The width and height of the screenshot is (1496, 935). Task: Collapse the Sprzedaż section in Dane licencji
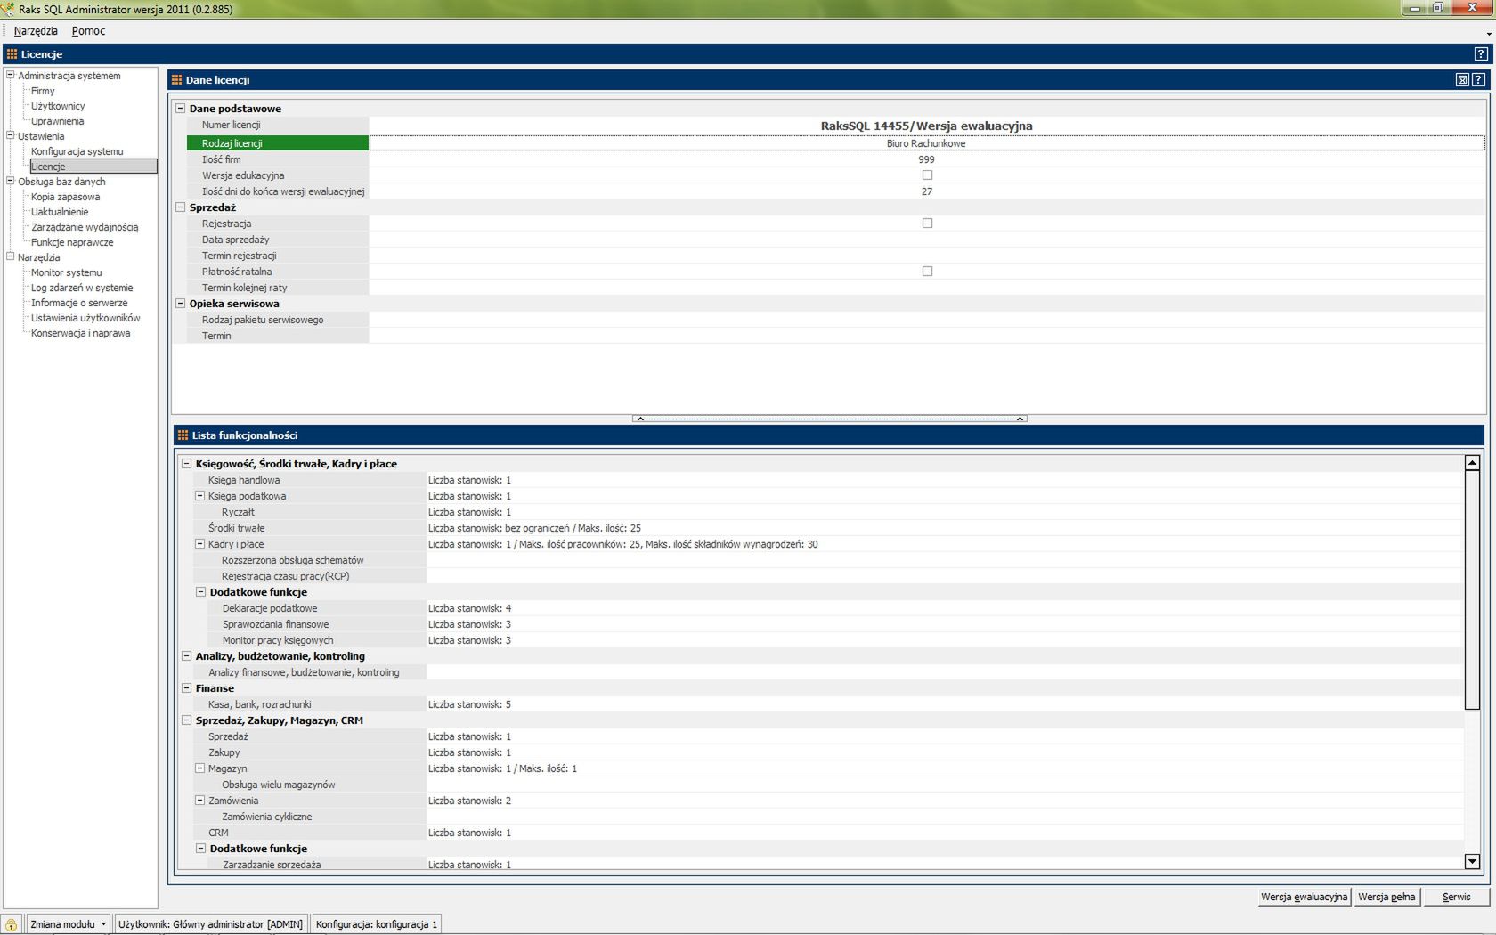click(x=180, y=207)
